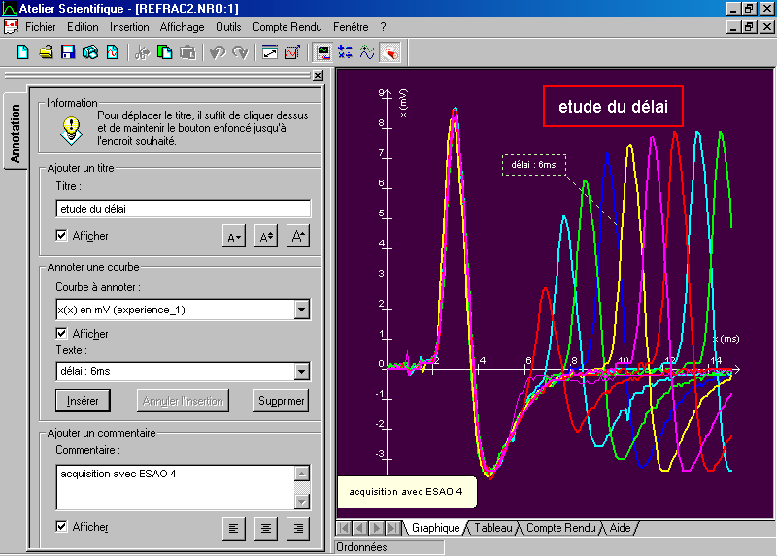Switch to the Compte Rendu tab
The image size is (777, 557).
pos(561,528)
